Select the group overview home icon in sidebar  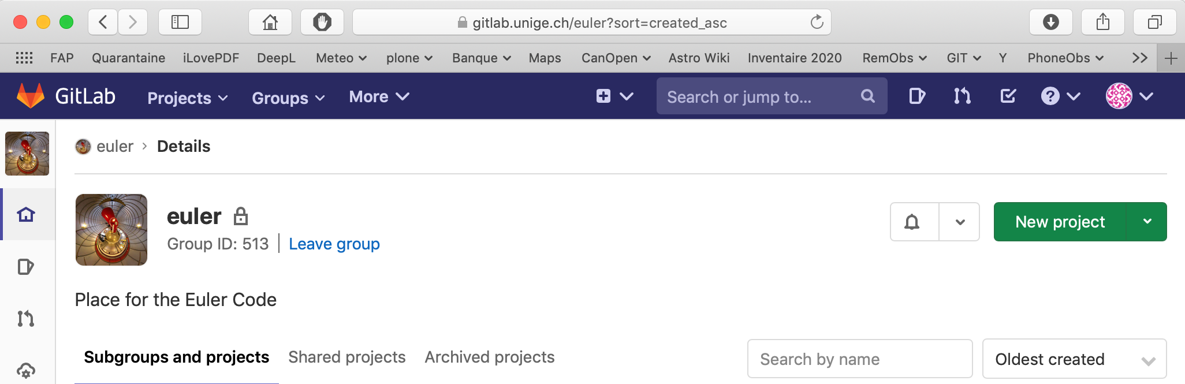(x=27, y=214)
